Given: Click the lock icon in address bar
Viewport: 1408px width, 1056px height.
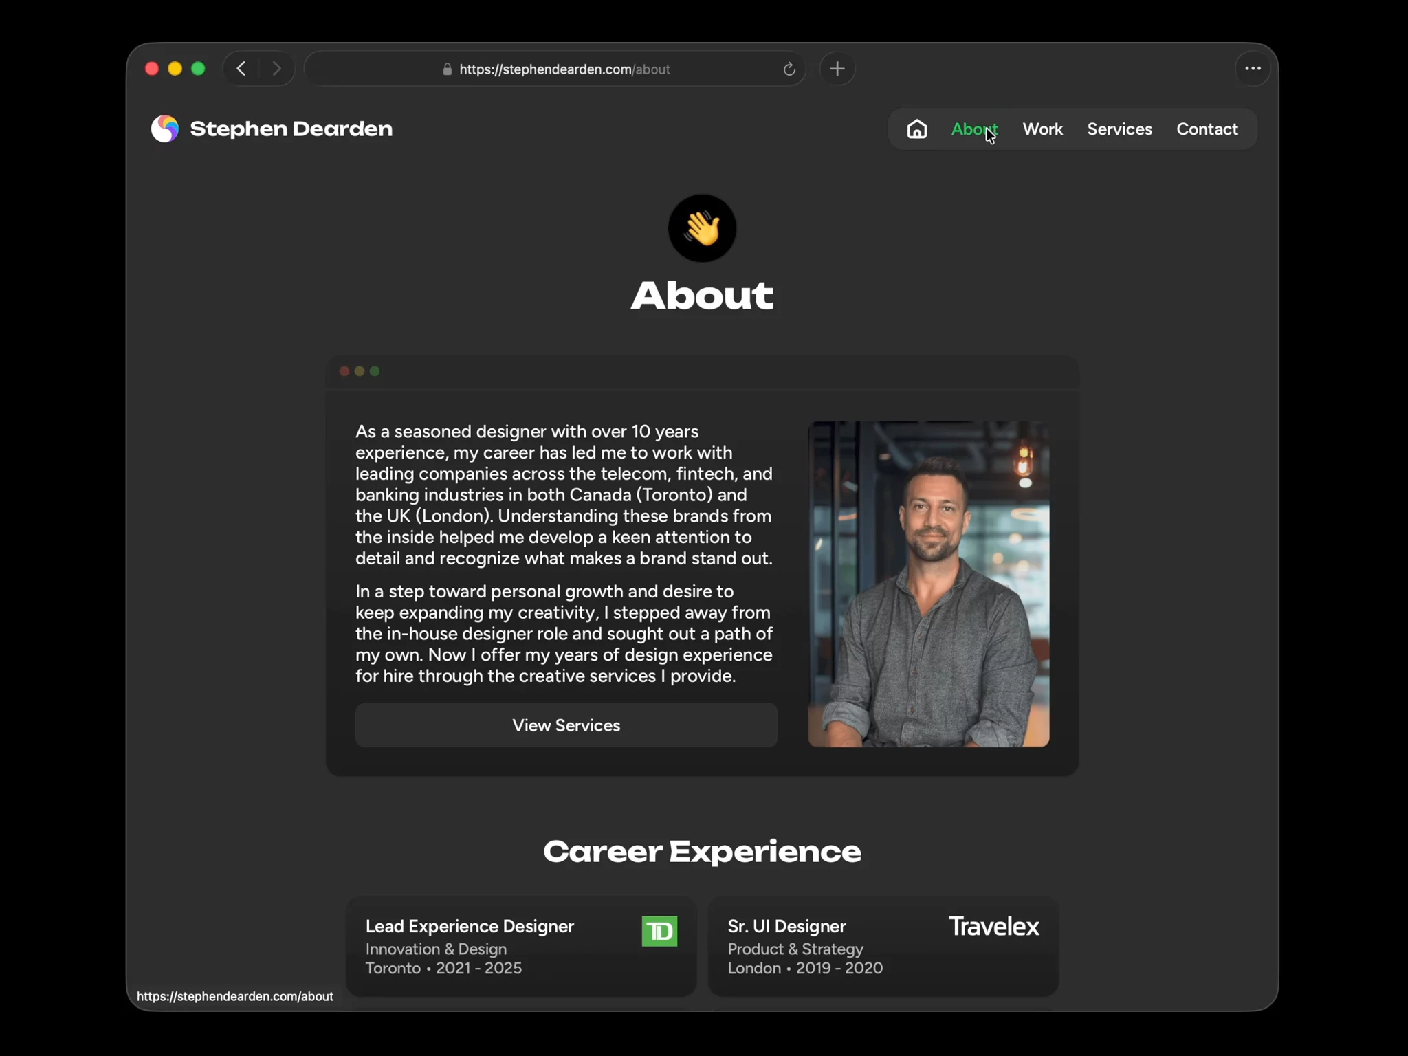Looking at the screenshot, I should click(447, 69).
